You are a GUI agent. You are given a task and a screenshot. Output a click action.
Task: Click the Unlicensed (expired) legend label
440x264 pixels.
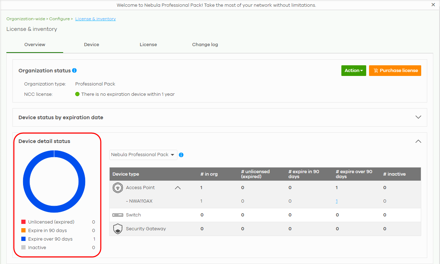pyautogui.click(x=51, y=222)
